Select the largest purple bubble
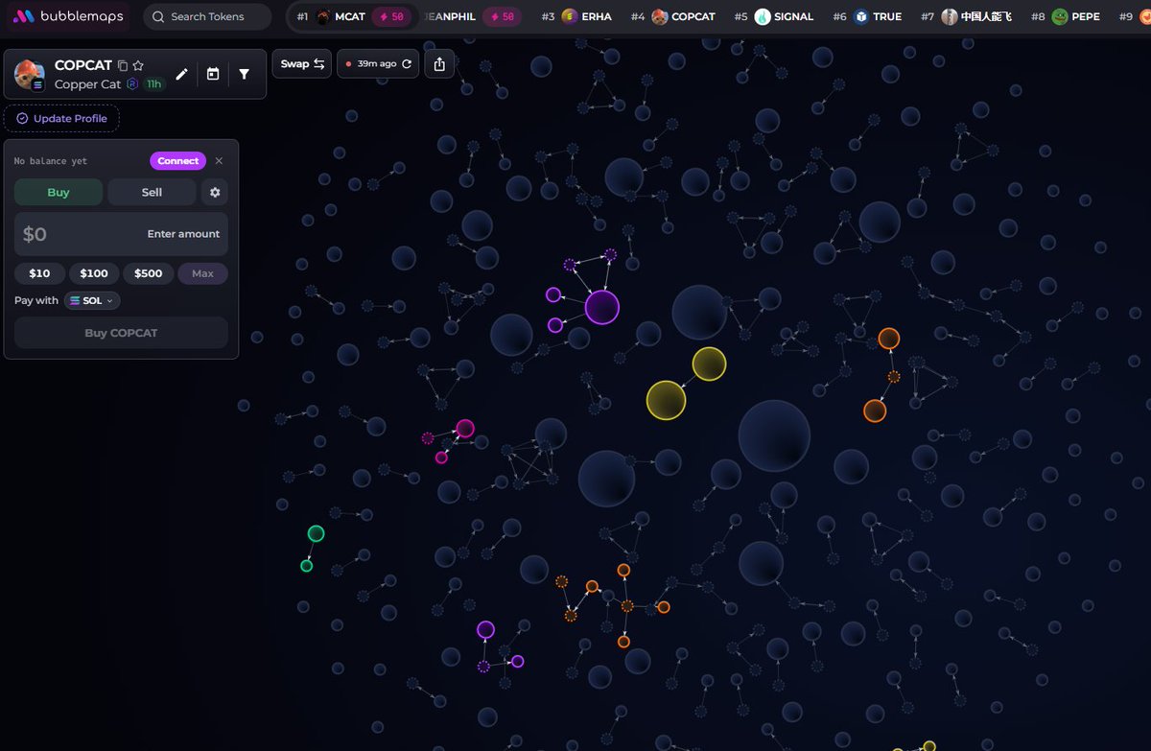 point(602,308)
